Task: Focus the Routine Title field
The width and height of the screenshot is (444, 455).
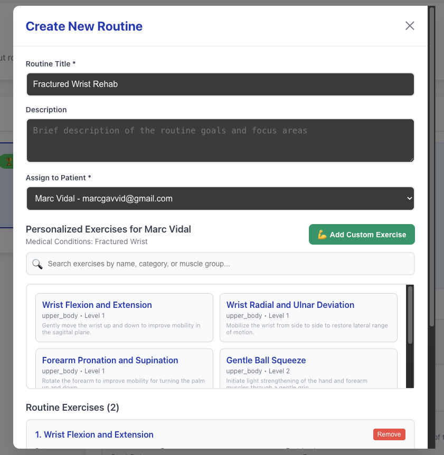Action: tap(220, 84)
